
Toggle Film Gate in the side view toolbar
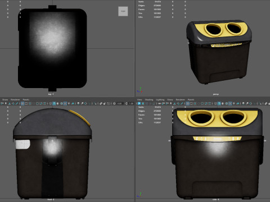click(x=191, y=103)
